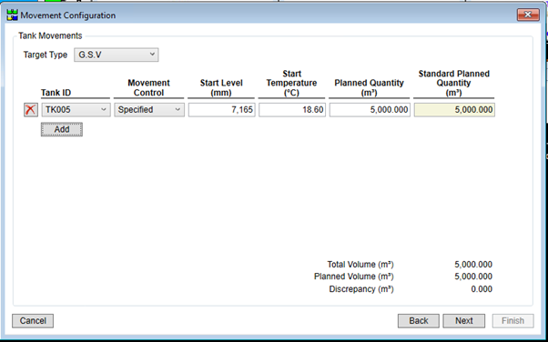
Task: Add a new tank movement row
Action: click(62, 129)
